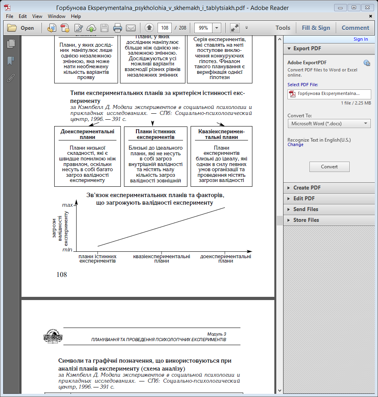Show the Bookmarks panel
This screenshot has height=397, width=378.
[x=11, y=61]
